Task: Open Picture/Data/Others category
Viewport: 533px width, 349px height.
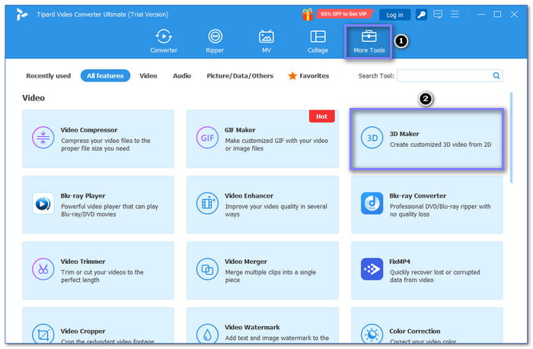Action: (x=240, y=76)
